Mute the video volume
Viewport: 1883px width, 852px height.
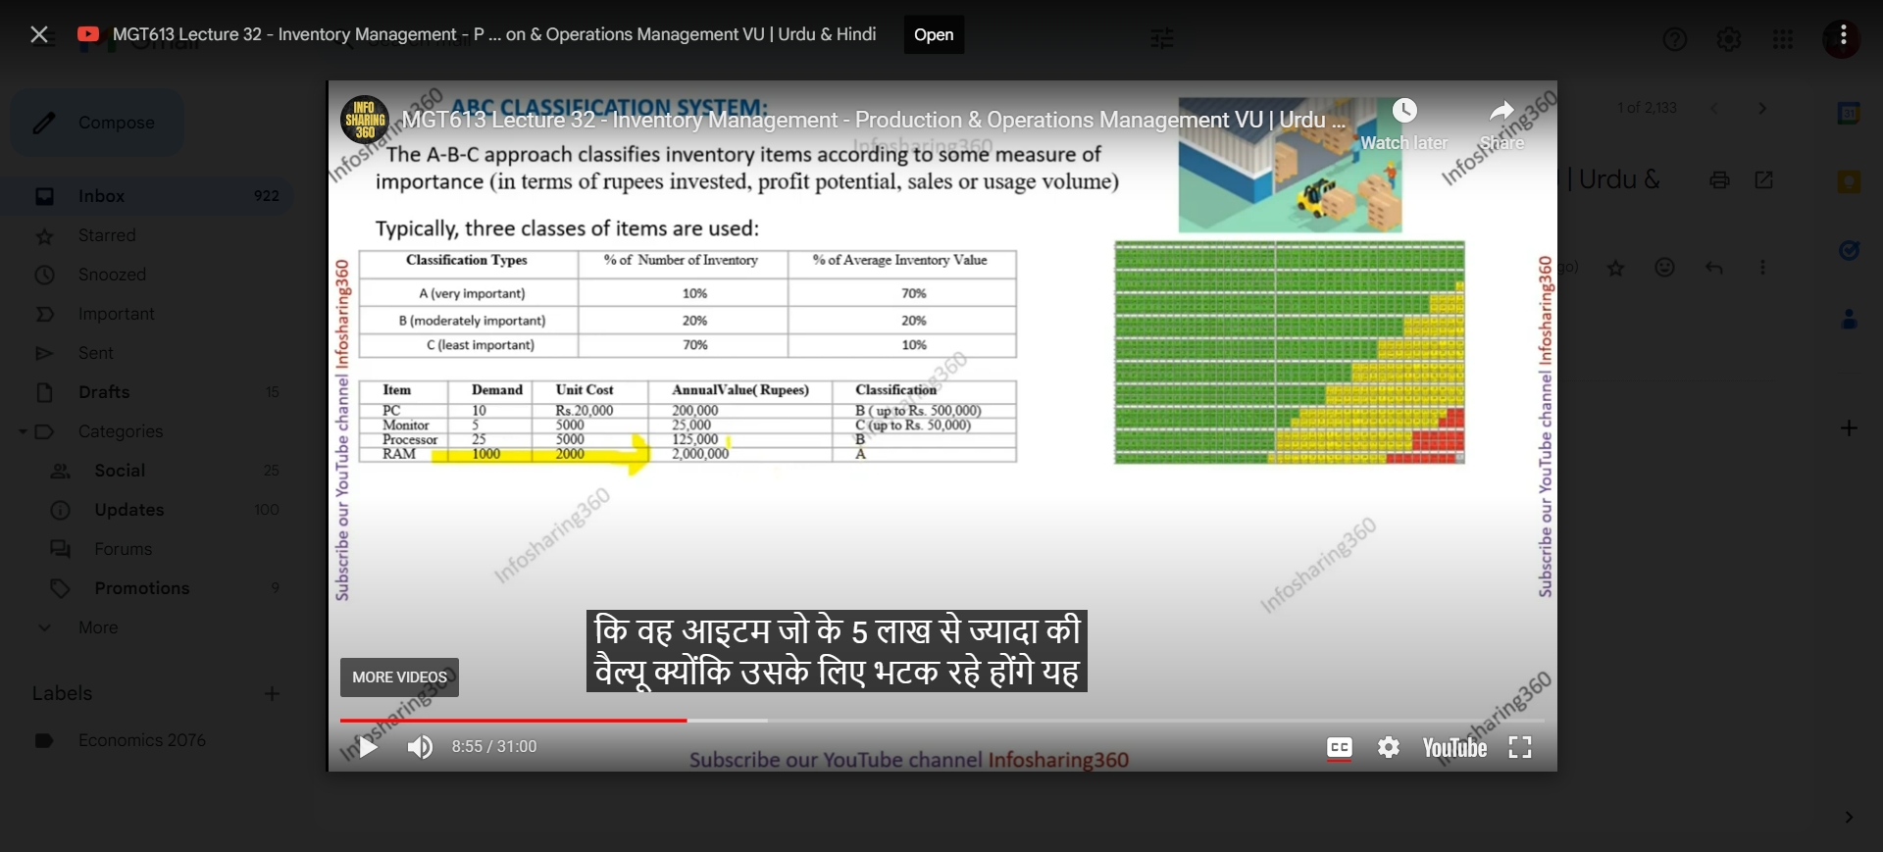420,747
